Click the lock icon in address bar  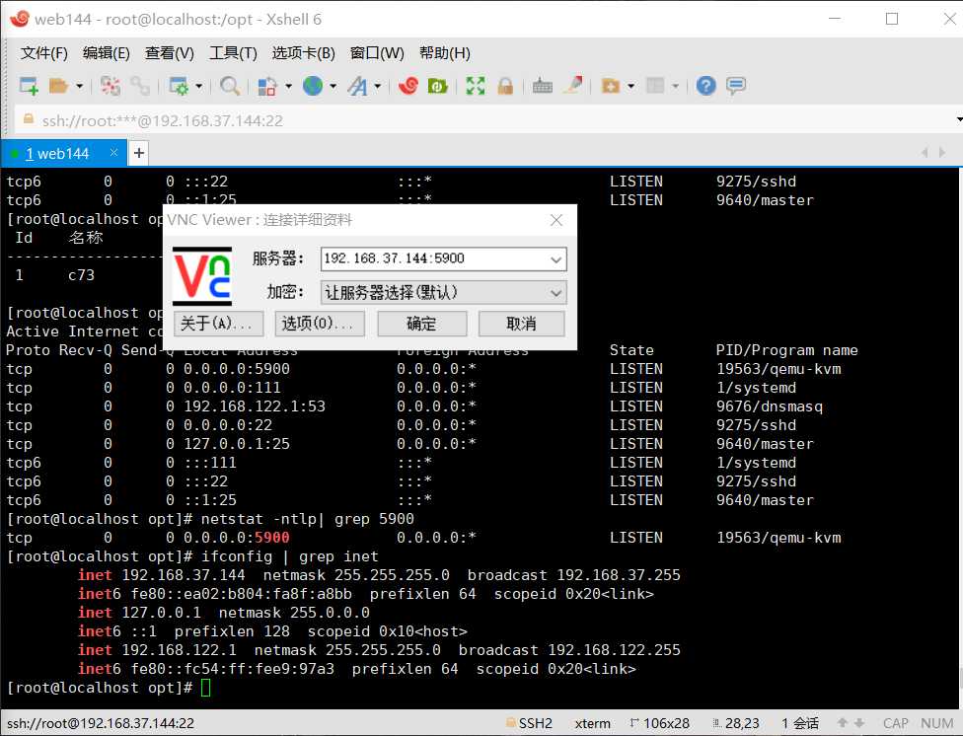29,119
